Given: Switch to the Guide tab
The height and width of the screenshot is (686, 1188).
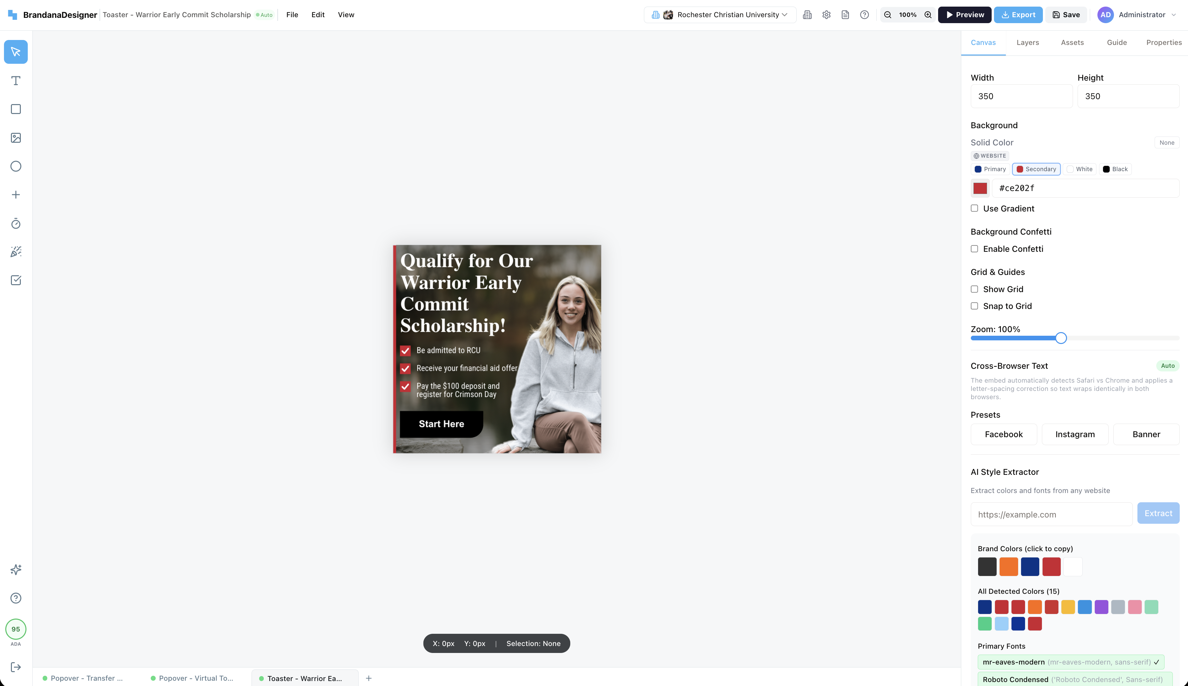Looking at the screenshot, I should (x=1117, y=43).
